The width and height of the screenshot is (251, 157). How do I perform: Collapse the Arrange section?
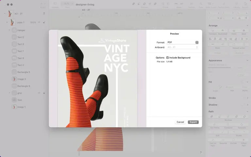point(247,26)
